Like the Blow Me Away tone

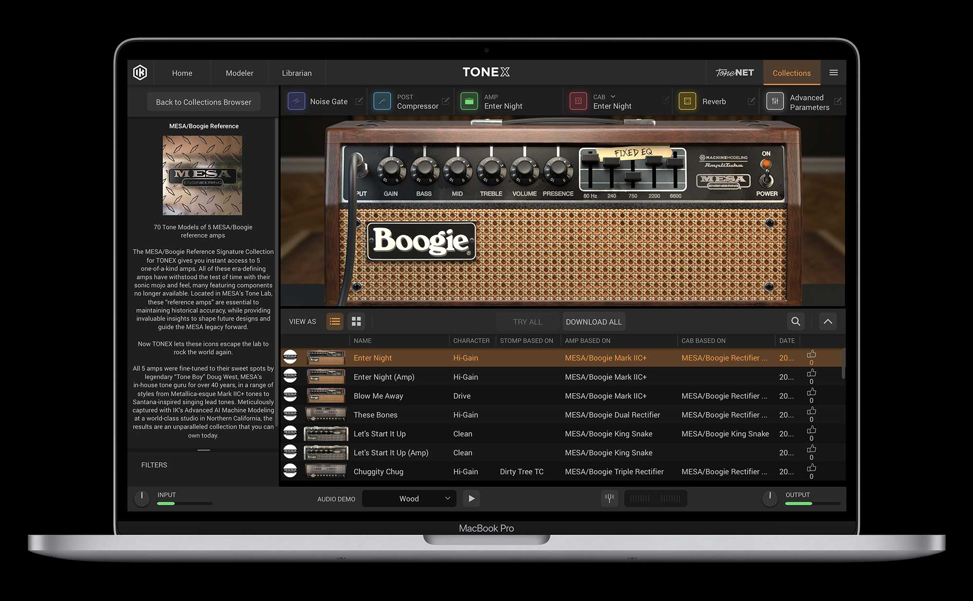click(811, 392)
